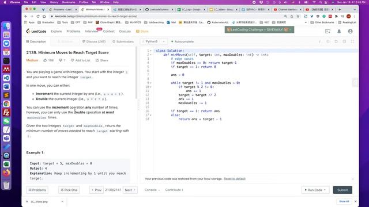Click Add to List
Screen dimensions: 369x207
pyautogui.click(x=81, y=60)
